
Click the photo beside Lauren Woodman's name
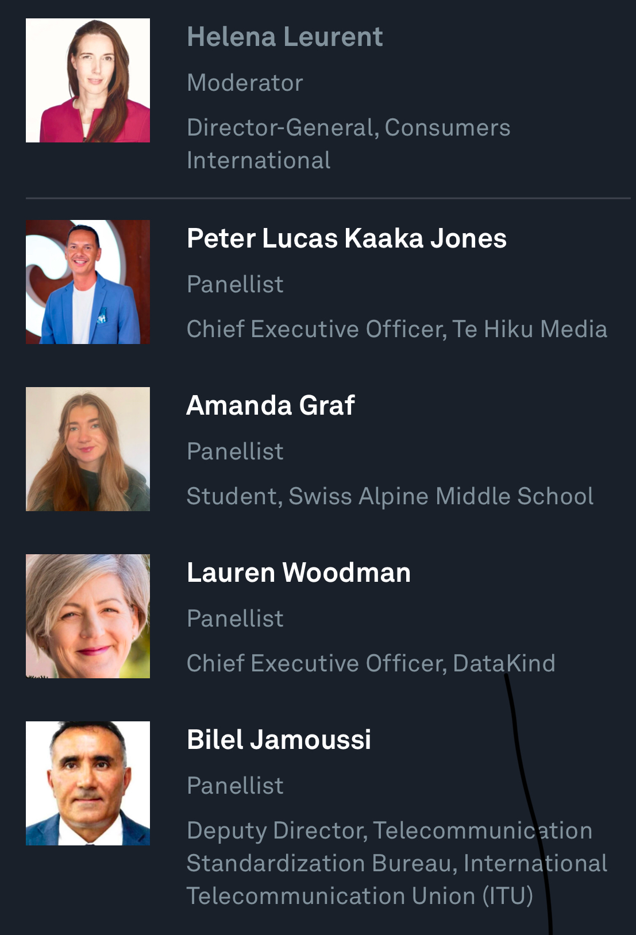point(88,616)
